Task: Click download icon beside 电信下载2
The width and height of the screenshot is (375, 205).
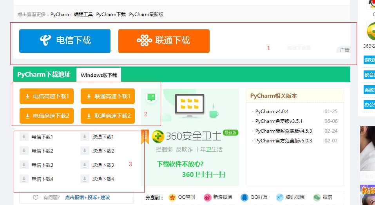Action: pos(24,151)
